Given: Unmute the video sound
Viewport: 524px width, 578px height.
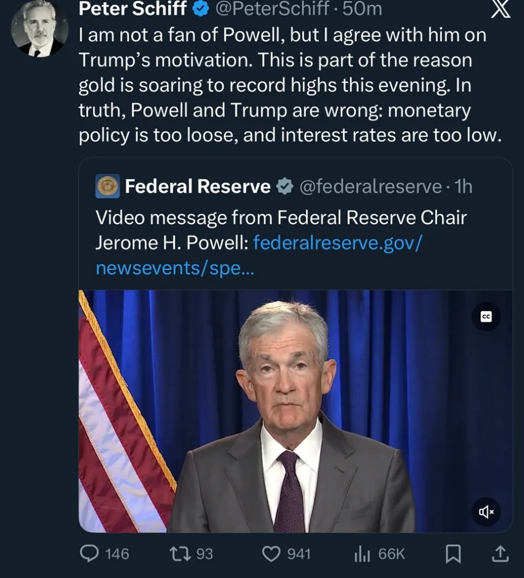Looking at the screenshot, I should [486, 512].
